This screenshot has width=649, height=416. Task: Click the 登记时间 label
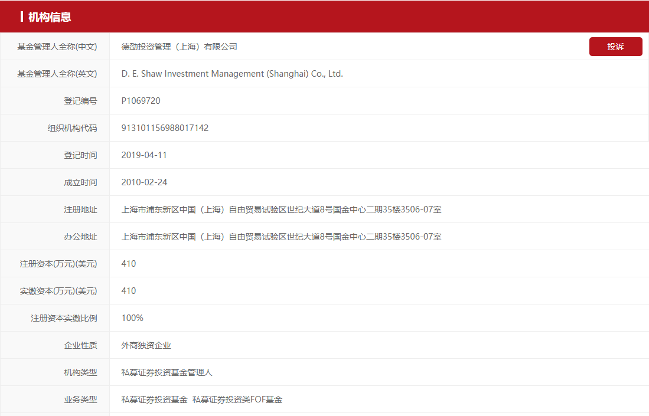click(80, 155)
